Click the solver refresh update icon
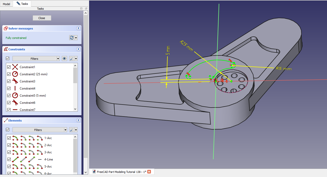 (72, 38)
